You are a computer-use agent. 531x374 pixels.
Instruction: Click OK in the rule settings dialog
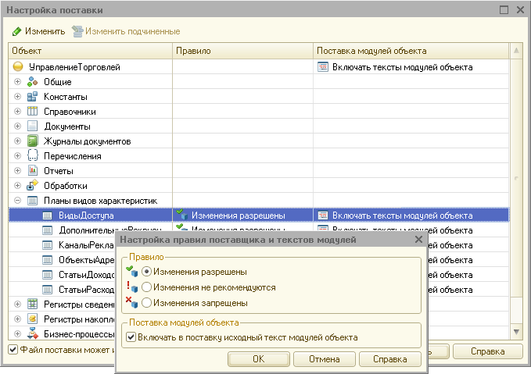coord(259,359)
